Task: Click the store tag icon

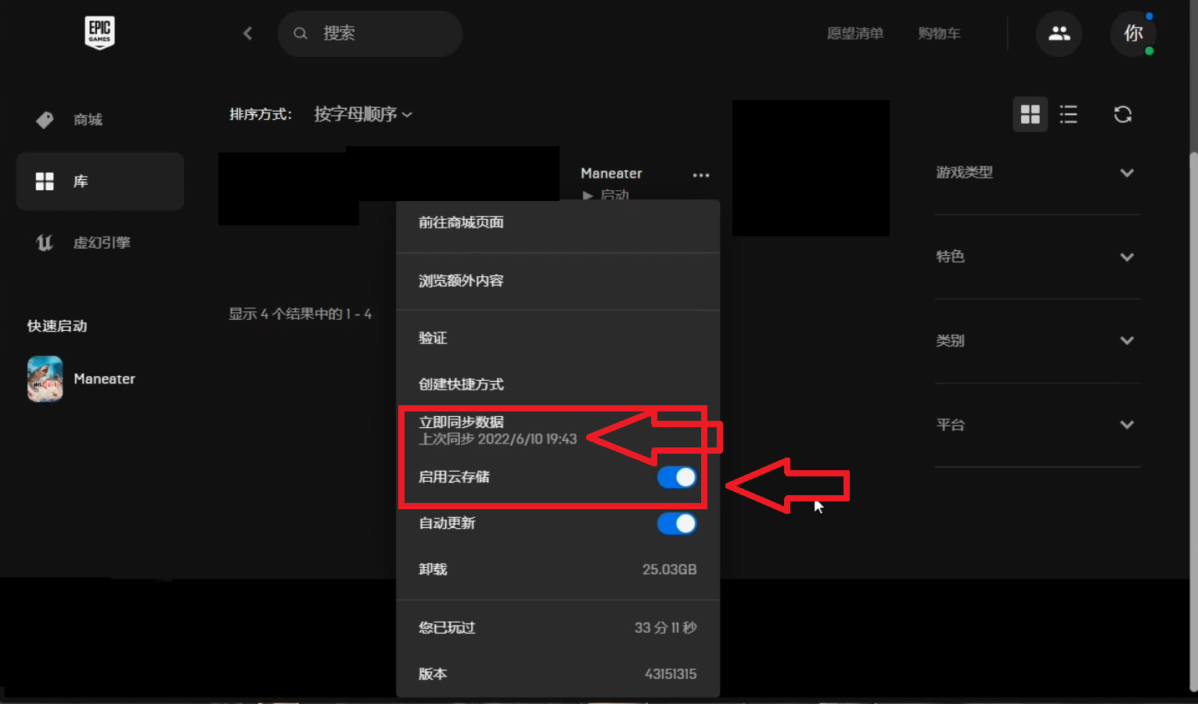Action: coord(45,120)
